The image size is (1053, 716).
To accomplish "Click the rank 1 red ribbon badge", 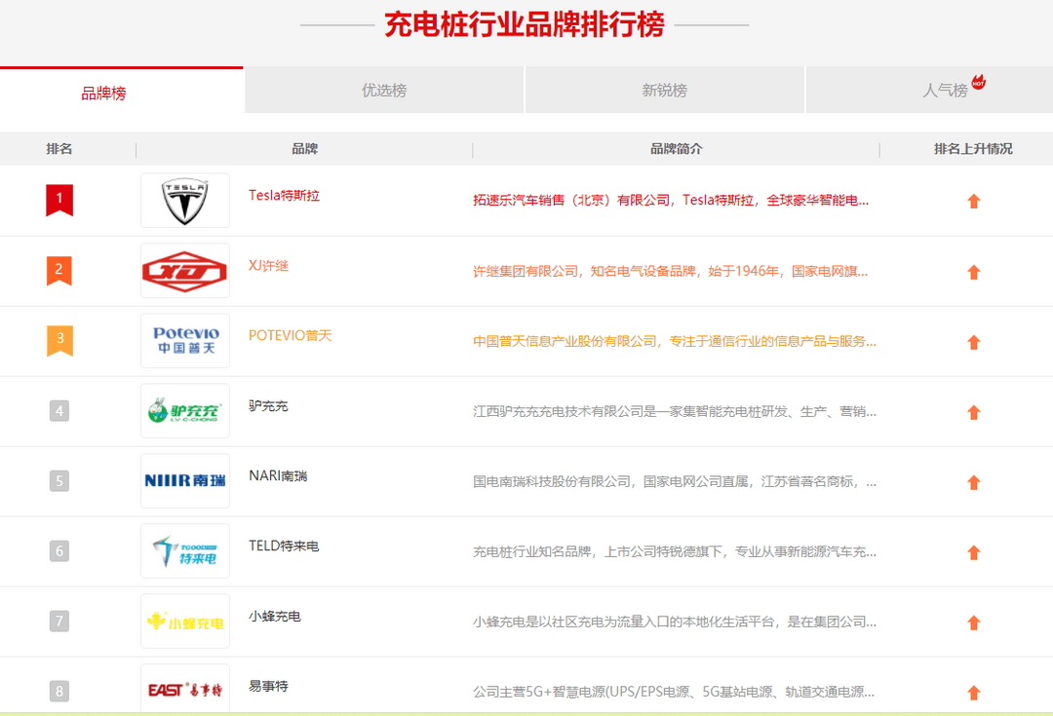I will pyautogui.click(x=59, y=201).
